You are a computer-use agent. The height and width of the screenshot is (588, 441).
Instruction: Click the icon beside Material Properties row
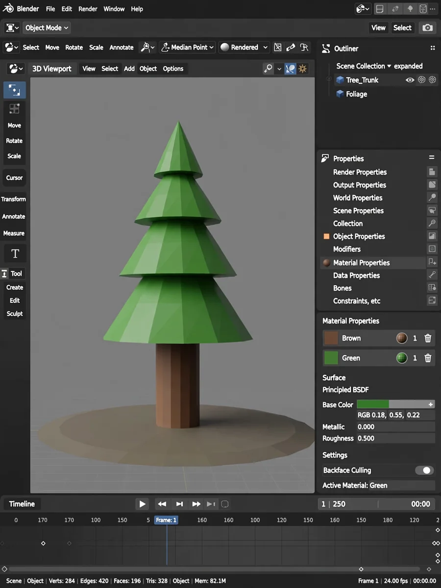432,262
